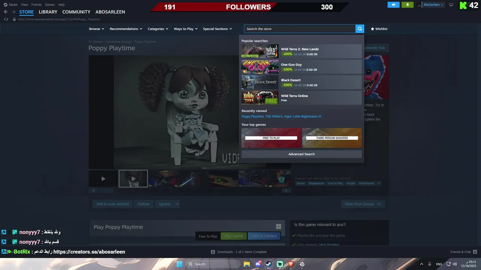Click Add to your wishlist button
Viewport: 481px width, 270px height.
click(112, 204)
